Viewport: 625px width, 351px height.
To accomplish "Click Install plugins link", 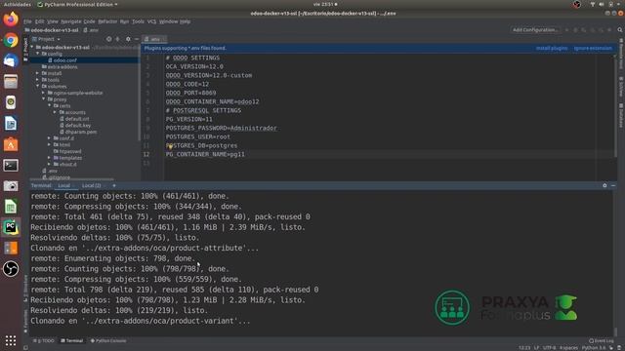I will coord(551,48).
